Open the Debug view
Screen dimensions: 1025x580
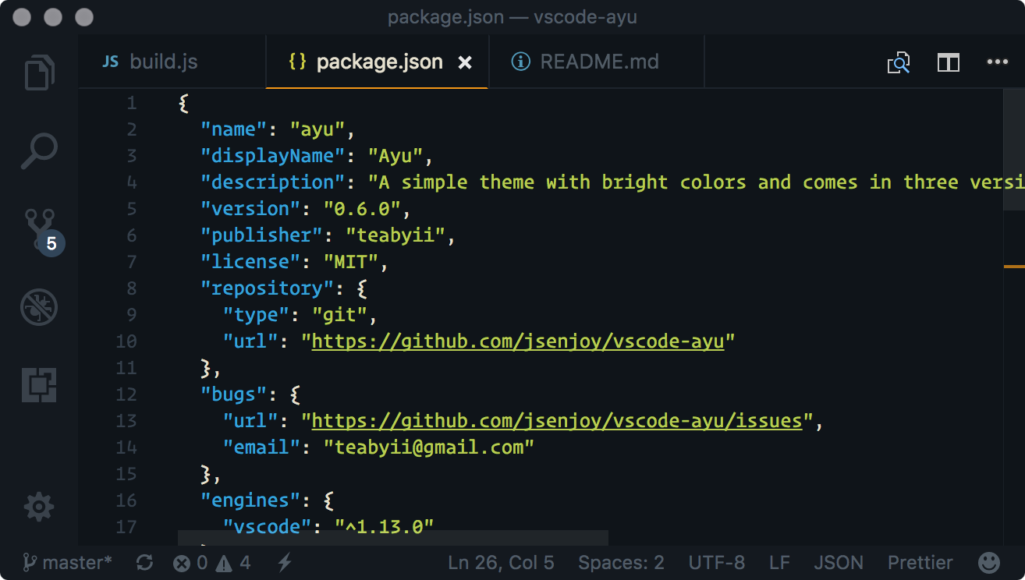39,306
